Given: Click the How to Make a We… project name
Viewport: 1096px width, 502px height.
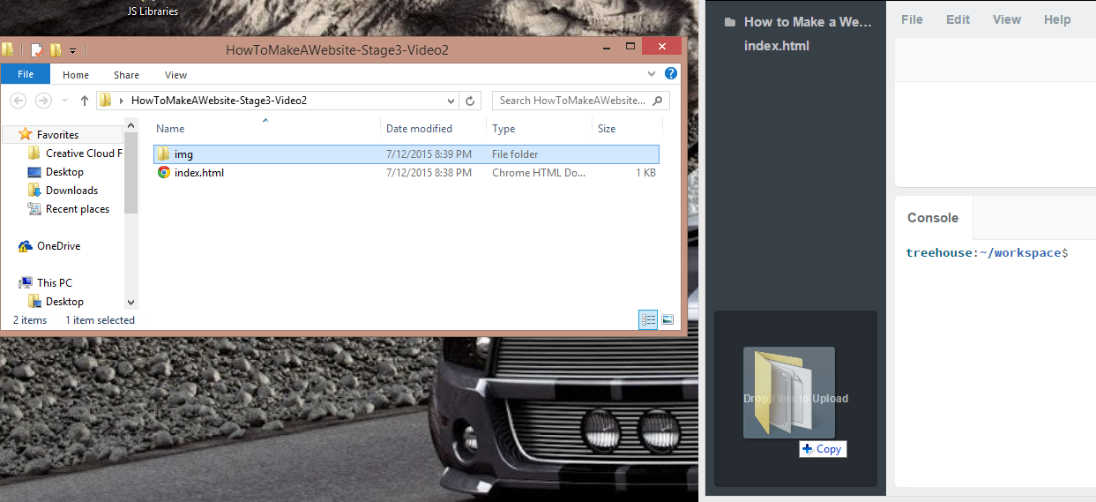Looking at the screenshot, I should tap(808, 22).
